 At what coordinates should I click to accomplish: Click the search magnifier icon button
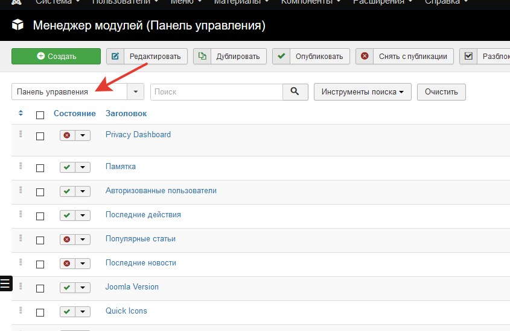click(x=295, y=92)
